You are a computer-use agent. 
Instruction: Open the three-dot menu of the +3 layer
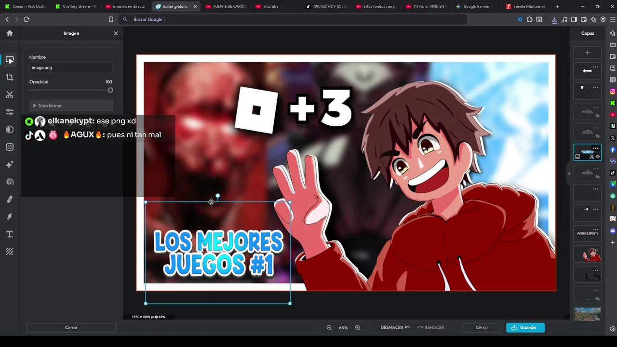point(596,209)
